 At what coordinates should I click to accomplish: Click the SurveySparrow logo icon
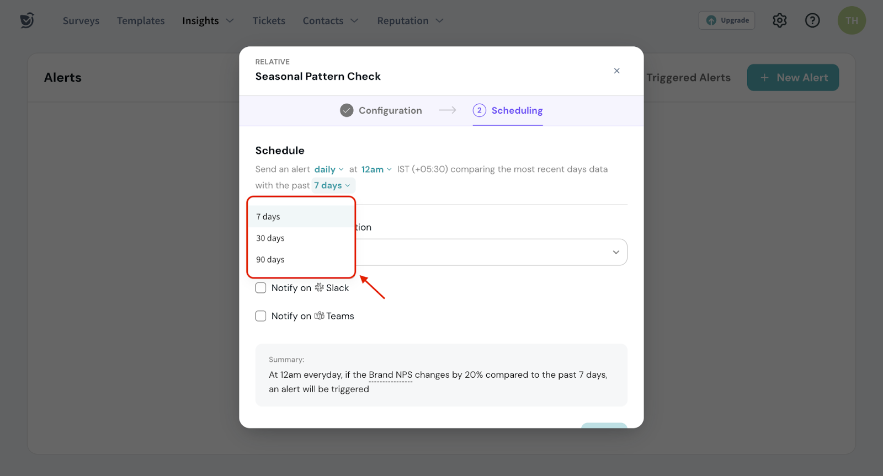pyautogui.click(x=27, y=20)
